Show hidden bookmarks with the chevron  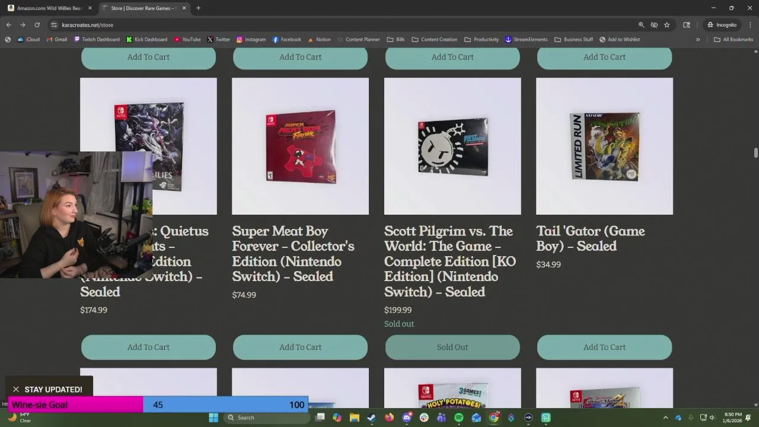click(x=698, y=40)
